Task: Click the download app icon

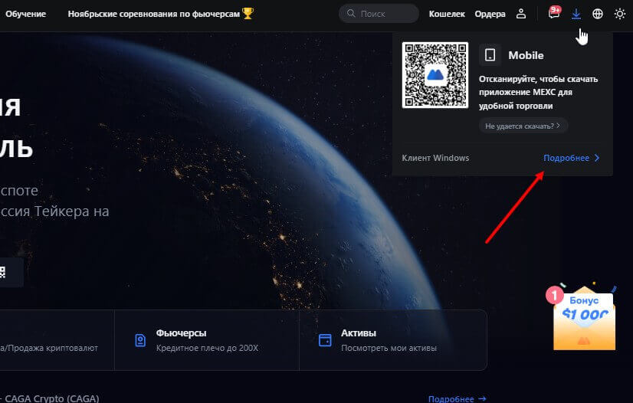Action: click(576, 14)
